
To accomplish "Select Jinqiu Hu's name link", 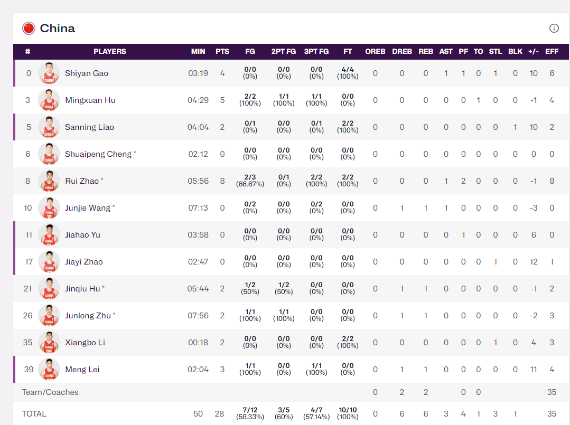I will coord(82,289).
